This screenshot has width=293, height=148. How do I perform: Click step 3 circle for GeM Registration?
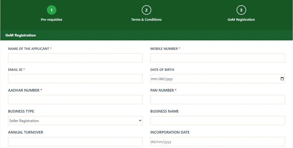(x=241, y=10)
